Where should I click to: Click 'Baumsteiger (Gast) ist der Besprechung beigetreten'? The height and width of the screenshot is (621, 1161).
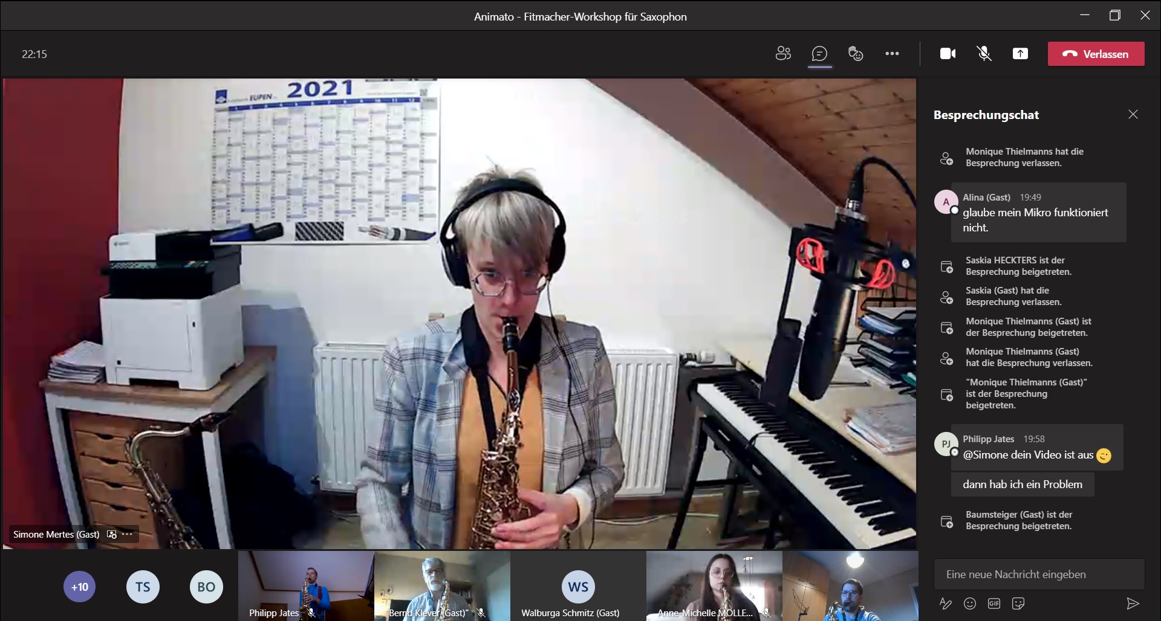click(x=1019, y=520)
